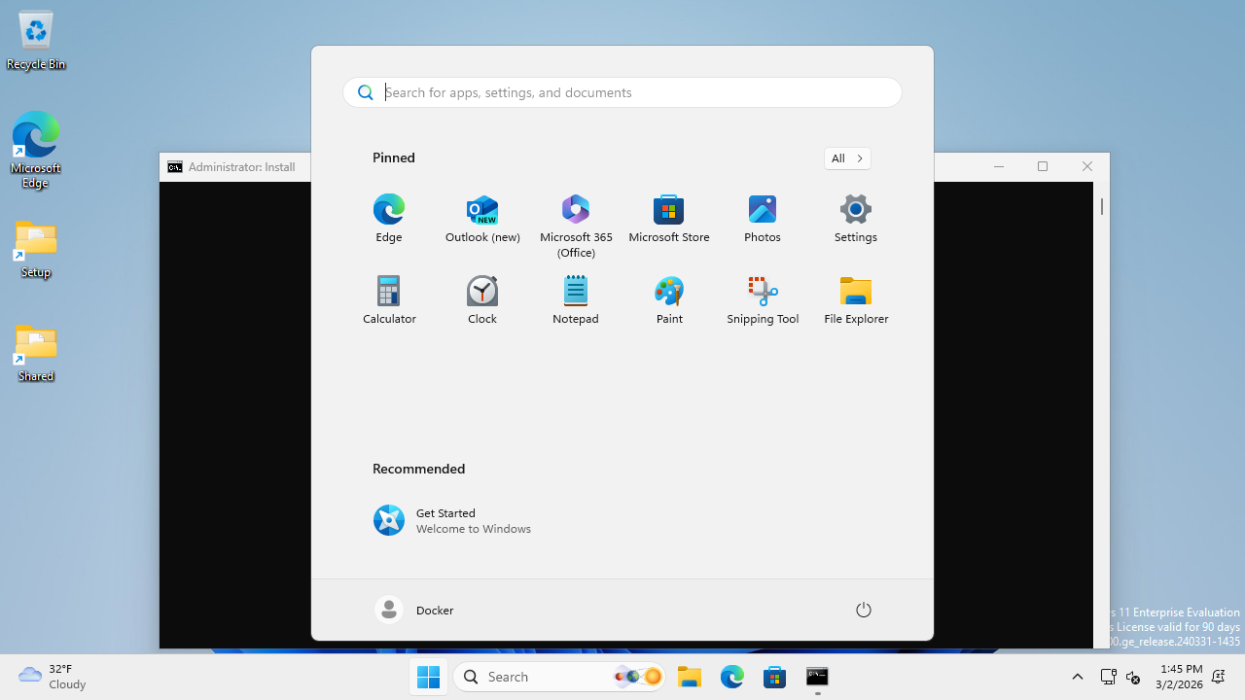Open Settings from the Start menu
Viewport: 1245px width, 700px height.
click(x=855, y=218)
